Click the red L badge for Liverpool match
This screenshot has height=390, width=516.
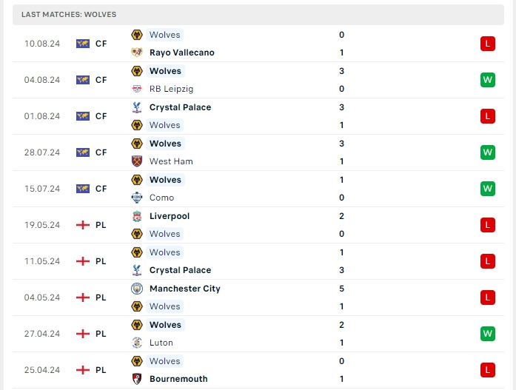[x=487, y=225]
